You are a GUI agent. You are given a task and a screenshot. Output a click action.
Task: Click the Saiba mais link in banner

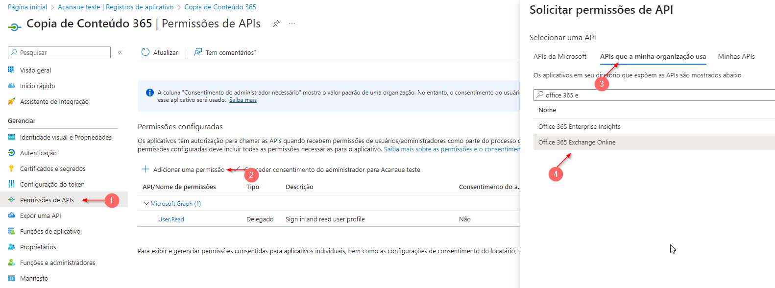[243, 100]
